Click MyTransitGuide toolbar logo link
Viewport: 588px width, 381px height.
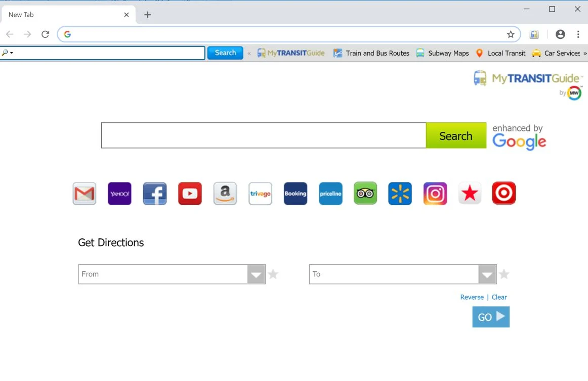click(291, 53)
